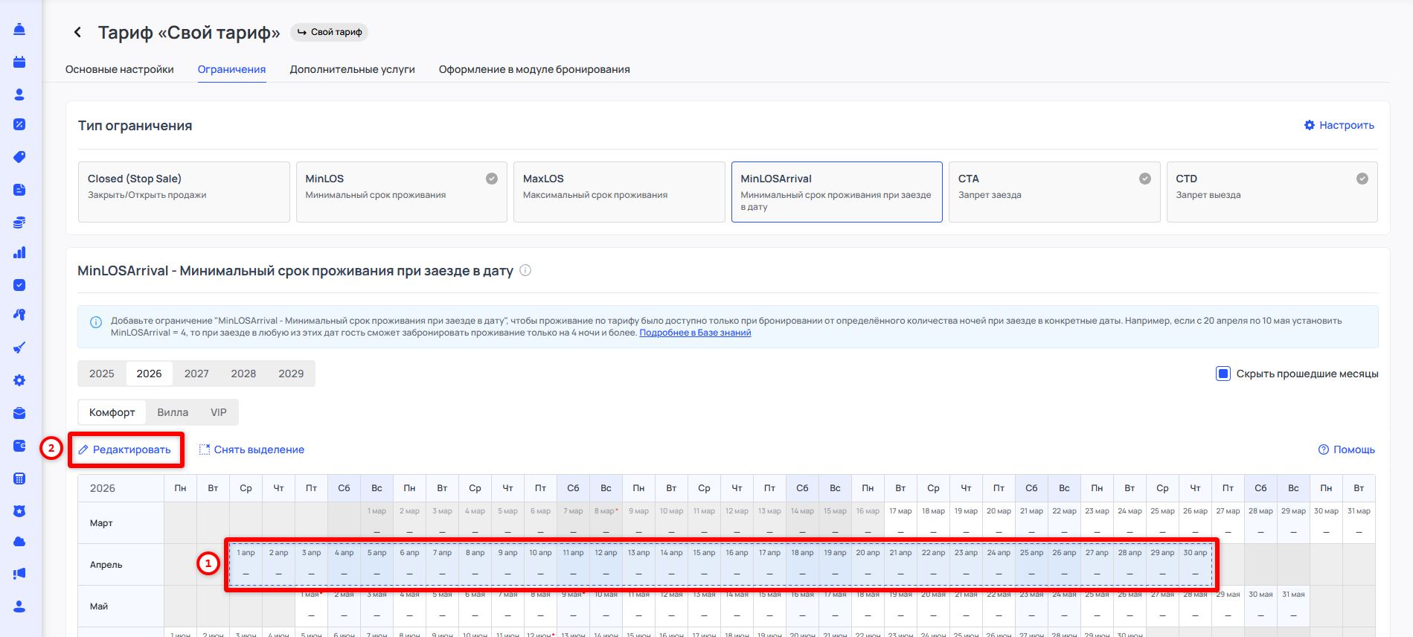Open the calendar icon in sidebar

click(19, 62)
